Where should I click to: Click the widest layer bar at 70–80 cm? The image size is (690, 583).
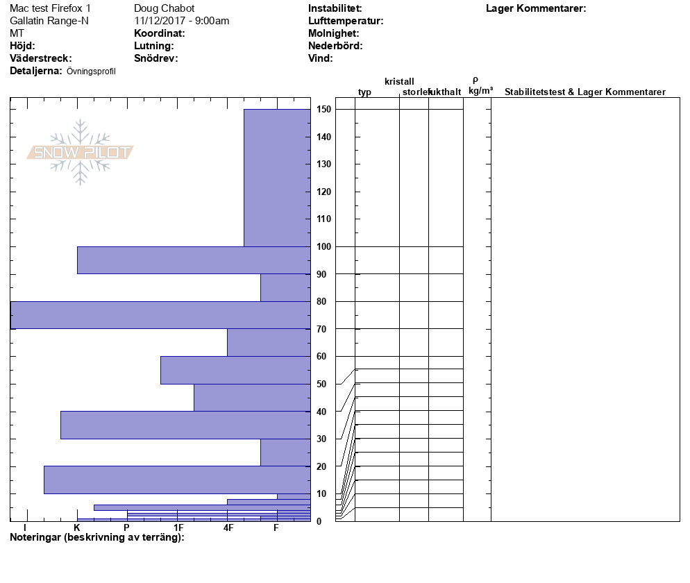tap(160, 315)
